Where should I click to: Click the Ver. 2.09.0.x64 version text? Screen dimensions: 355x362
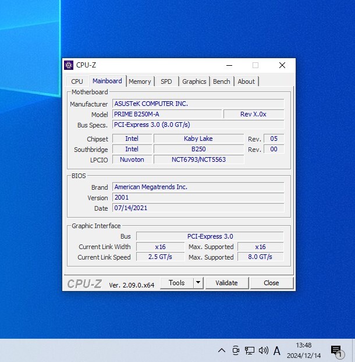click(132, 285)
